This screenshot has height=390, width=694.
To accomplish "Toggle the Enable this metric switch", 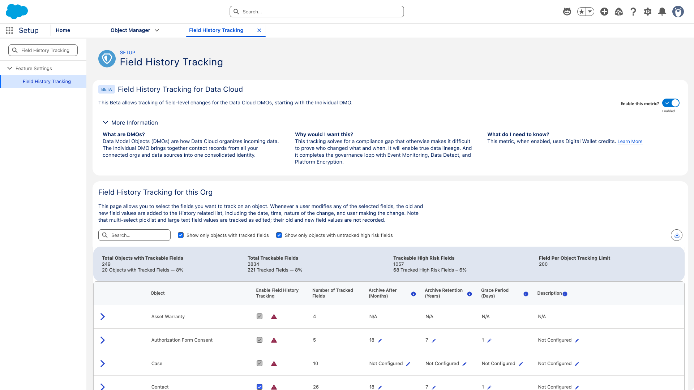I will [671, 103].
